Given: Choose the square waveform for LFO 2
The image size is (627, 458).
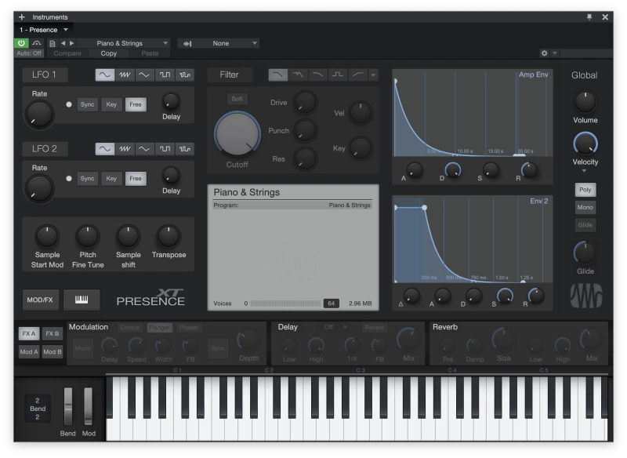Looking at the screenshot, I should click(x=165, y=149).
